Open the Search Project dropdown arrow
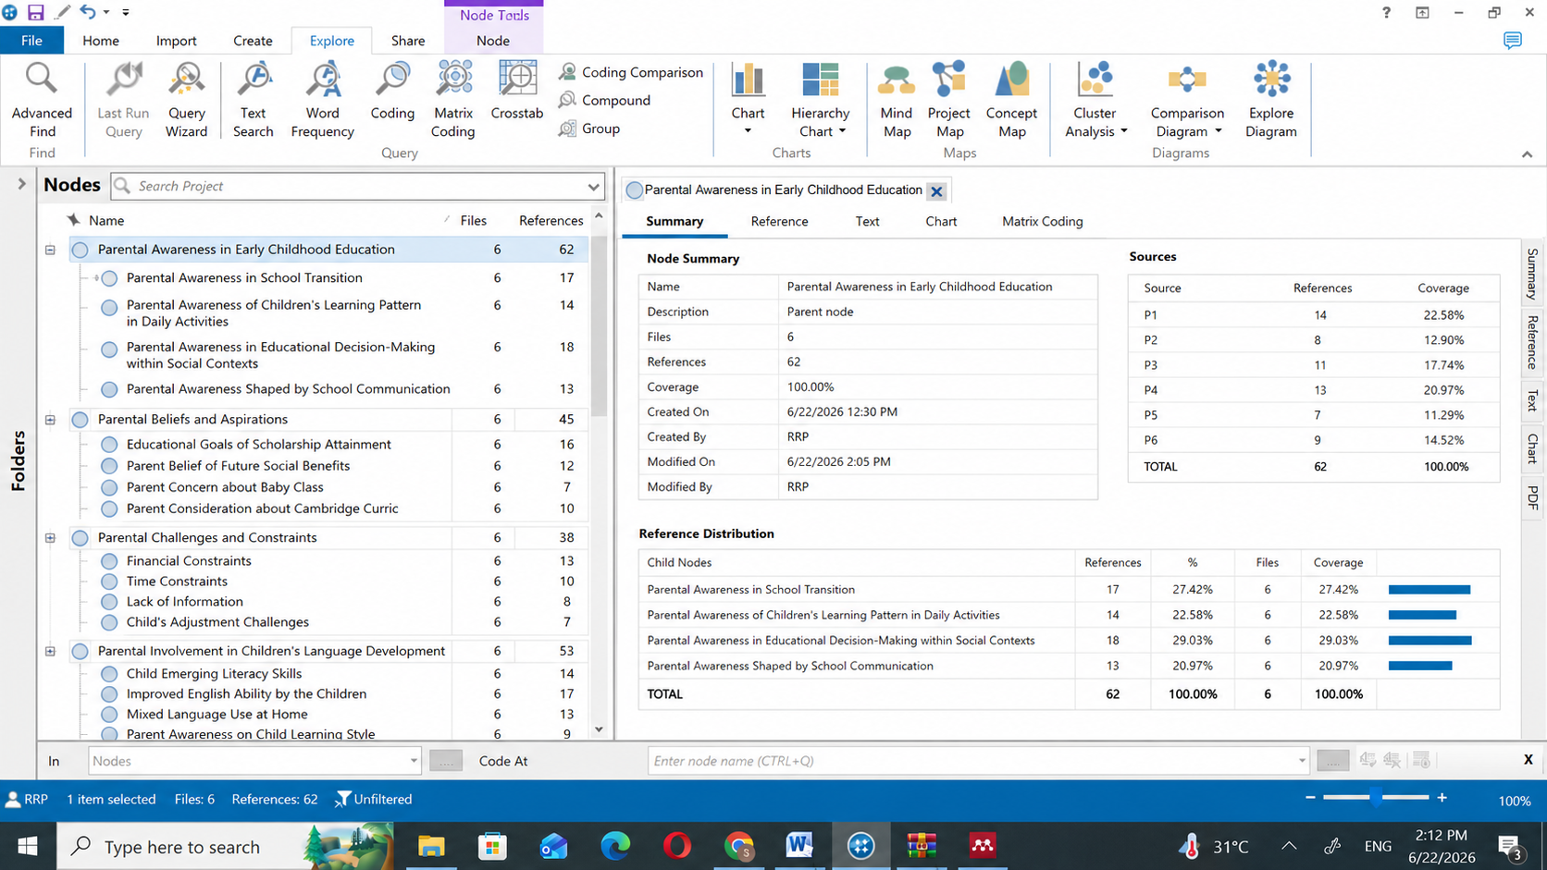Image resolution: width=1547 pixels, height=870 pixels. 593,187
